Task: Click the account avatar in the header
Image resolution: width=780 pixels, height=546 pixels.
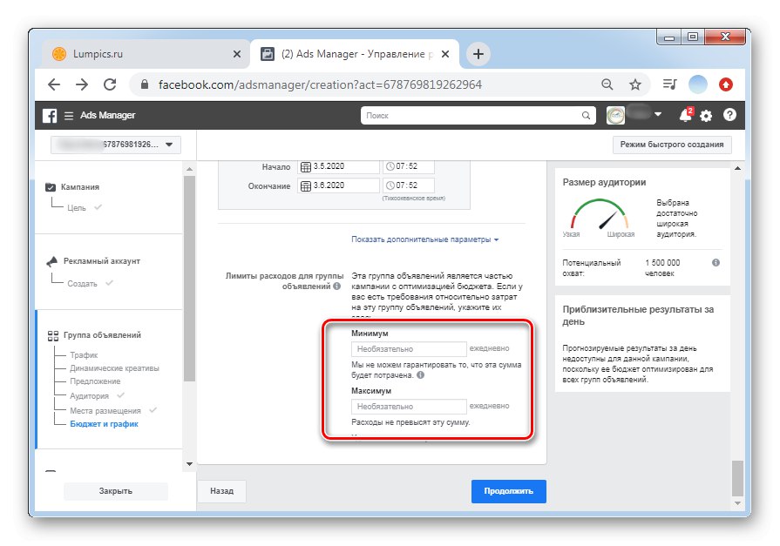Action: [615, 115]
